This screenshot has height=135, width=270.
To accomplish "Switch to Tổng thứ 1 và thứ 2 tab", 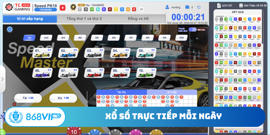I will pyautogui.click(x=84, y=19).
